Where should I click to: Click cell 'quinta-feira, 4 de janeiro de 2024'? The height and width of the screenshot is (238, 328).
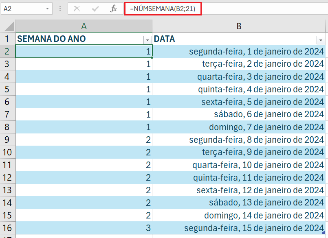[239, 89]
